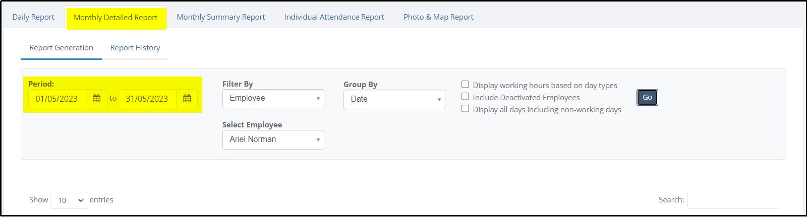
Task: Click the Go button
Action: click(x=647, y=98)
